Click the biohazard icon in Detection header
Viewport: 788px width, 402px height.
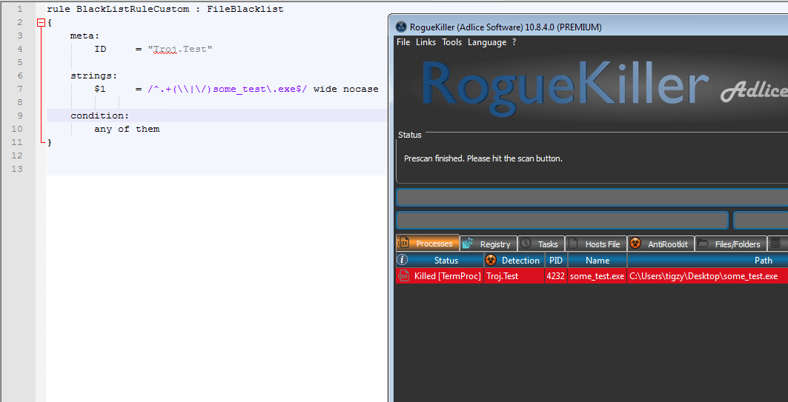tap(491, 260)
